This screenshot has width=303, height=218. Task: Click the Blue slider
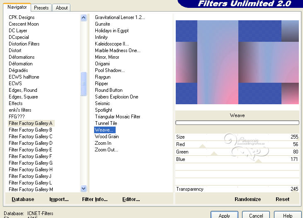click(237, 159)
